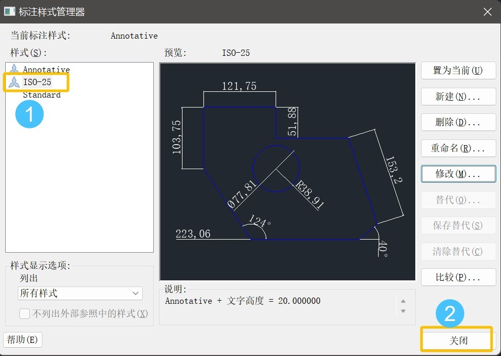The width and height of the screenshot is (501, 356).
Task: Toggle 不列出外部参照中的样式 checkbox
Action: pos(24,314)
